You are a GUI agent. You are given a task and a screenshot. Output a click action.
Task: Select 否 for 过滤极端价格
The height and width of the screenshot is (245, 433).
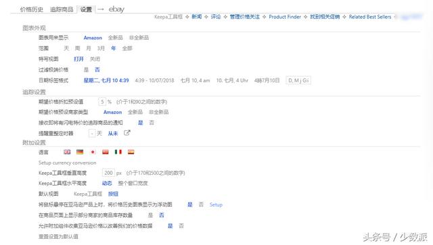97,70
